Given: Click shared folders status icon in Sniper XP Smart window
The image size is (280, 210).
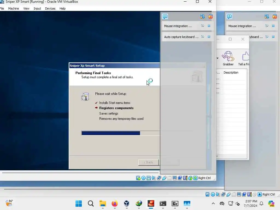Looking at the screenshot, I should 169,178.
